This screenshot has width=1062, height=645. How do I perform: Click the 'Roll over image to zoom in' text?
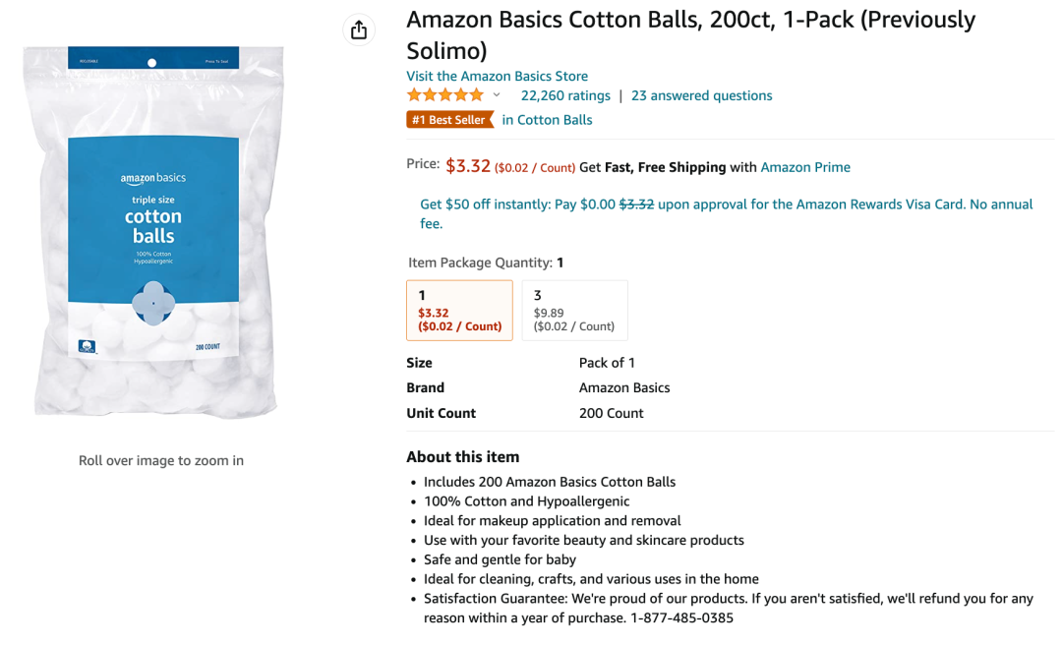point(161,460)
